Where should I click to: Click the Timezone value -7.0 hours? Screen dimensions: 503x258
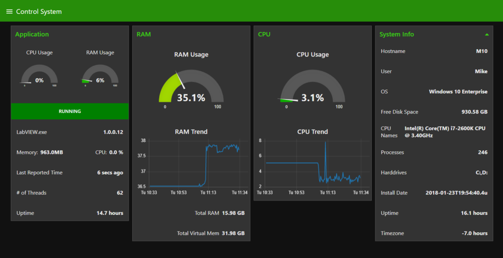(x=475, y=233)
